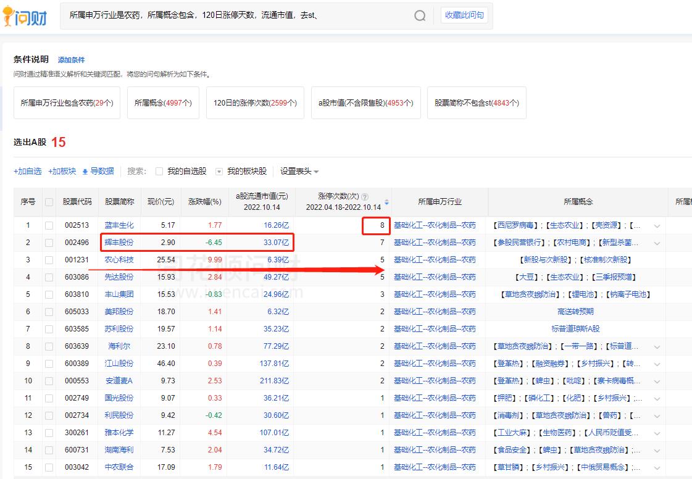Screen dimensions: 692x479
Task: Open the 丰山集团 stock link
Action: click(x=119, y=294)
